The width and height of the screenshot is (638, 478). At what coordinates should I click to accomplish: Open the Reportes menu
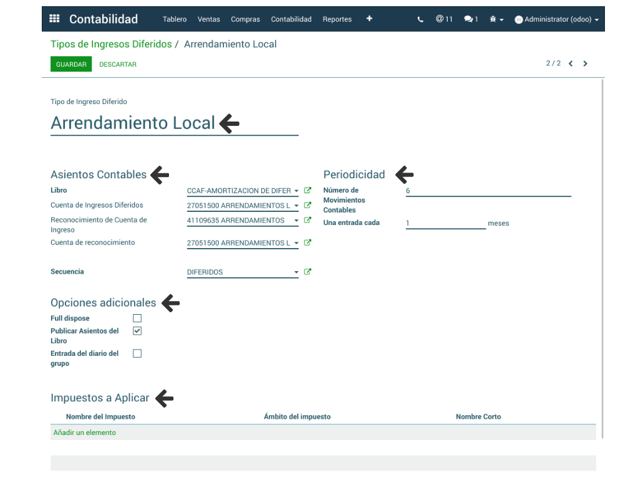[337, 19]
